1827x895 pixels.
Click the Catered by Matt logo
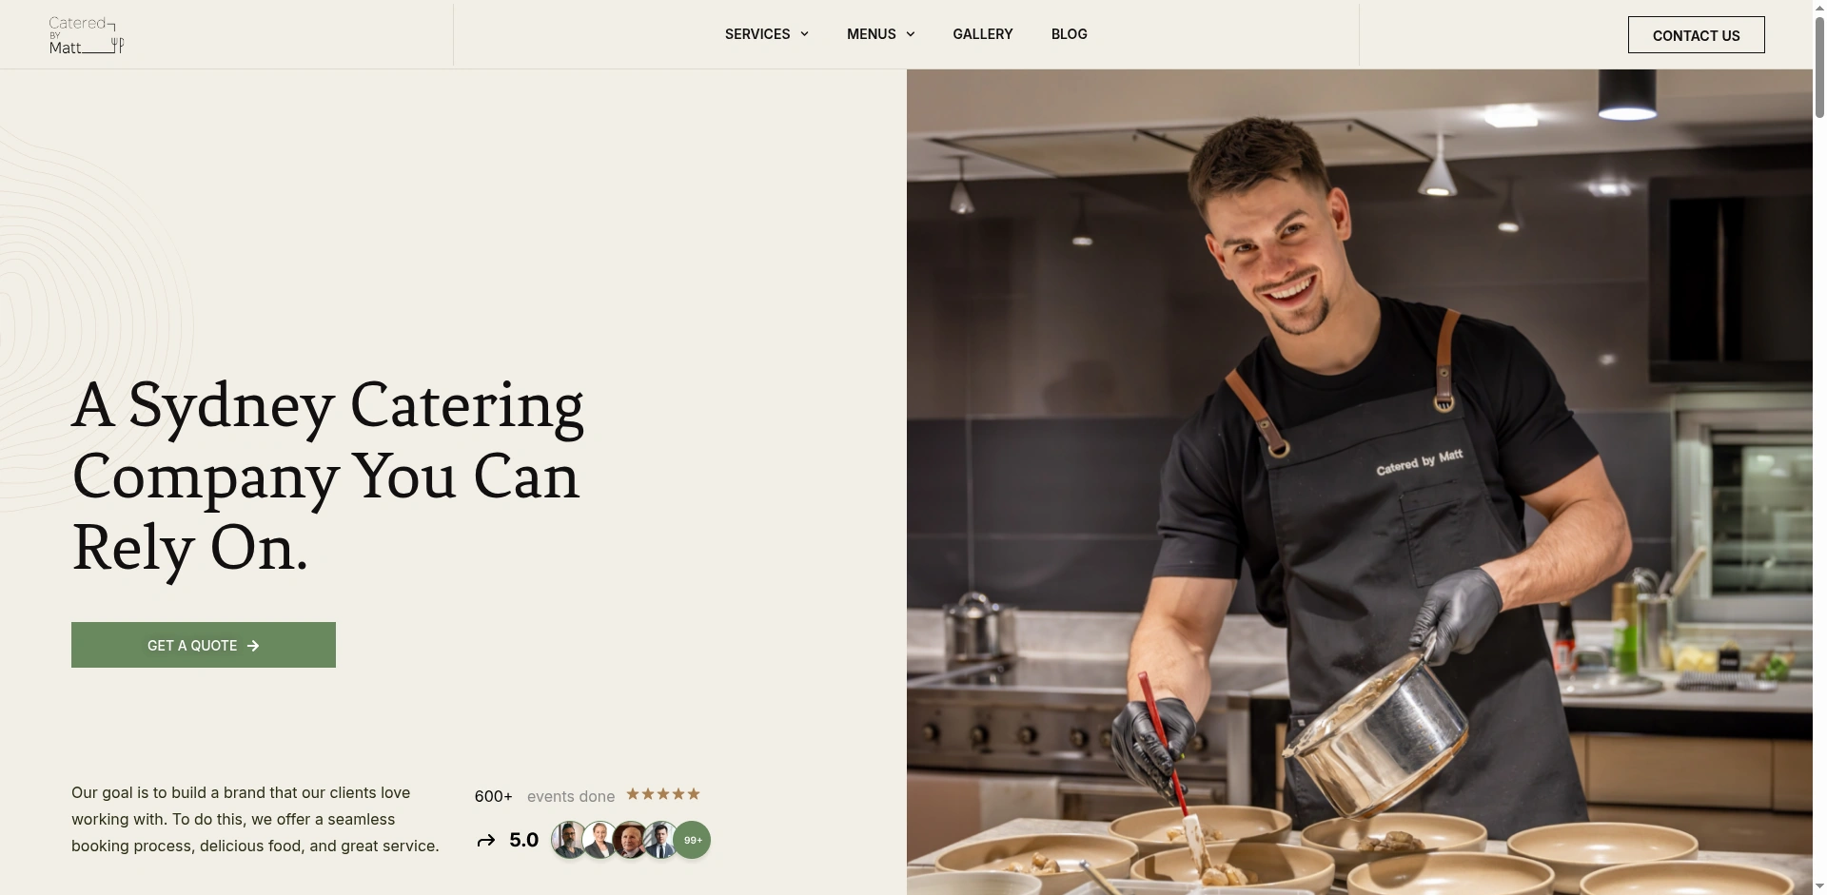tap(87, 35)
